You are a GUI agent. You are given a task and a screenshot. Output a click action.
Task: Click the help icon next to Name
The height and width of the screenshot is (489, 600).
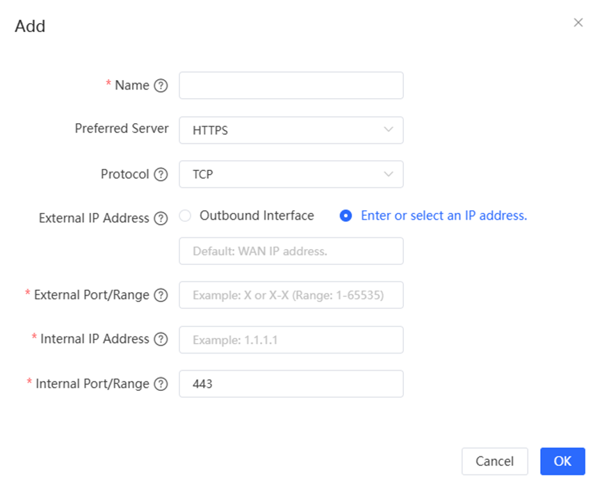161,86
